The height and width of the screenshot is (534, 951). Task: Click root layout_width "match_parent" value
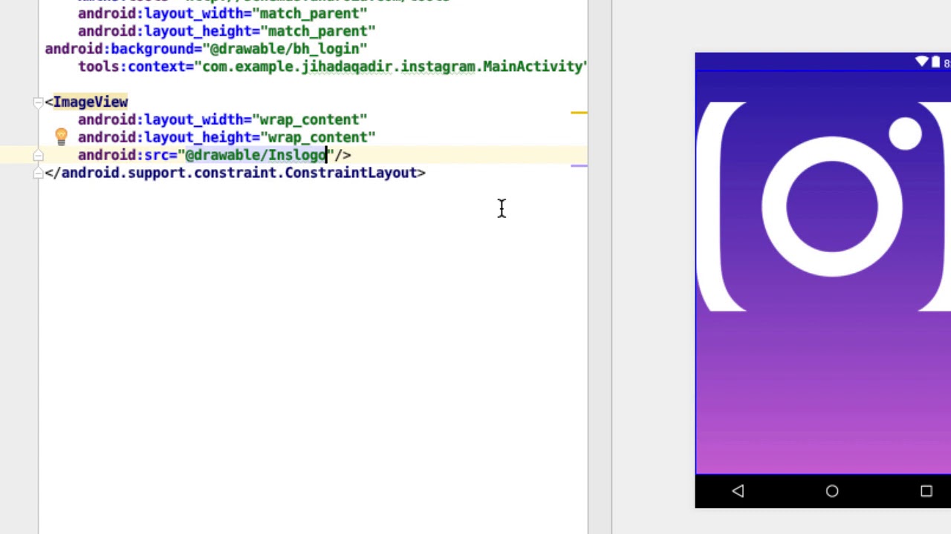[309, 13]
